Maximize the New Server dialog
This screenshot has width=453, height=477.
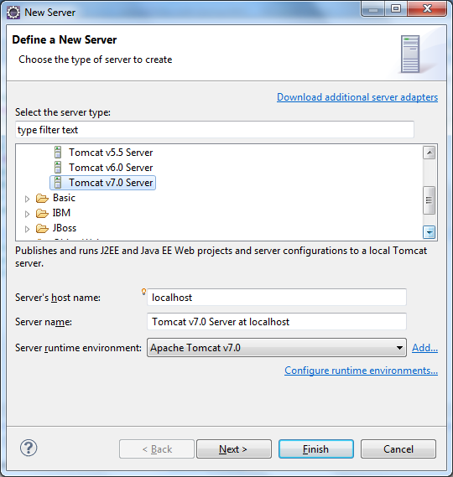pyautogui.click(x=396, y=9)
